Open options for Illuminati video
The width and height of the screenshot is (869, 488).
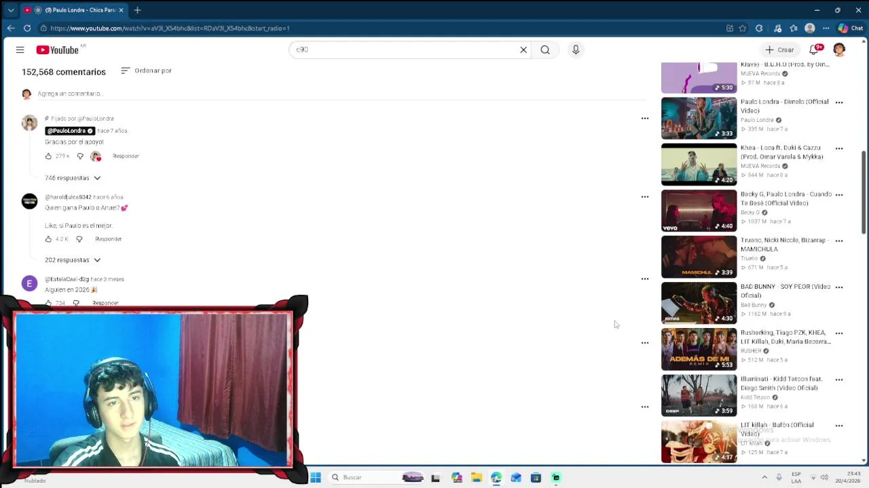tap(839, 380)
